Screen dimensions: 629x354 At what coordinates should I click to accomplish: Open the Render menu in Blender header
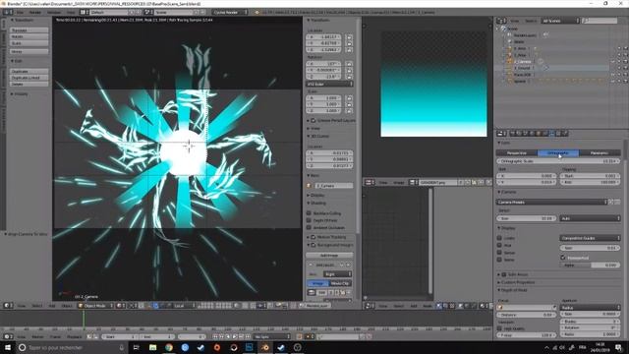35,12
